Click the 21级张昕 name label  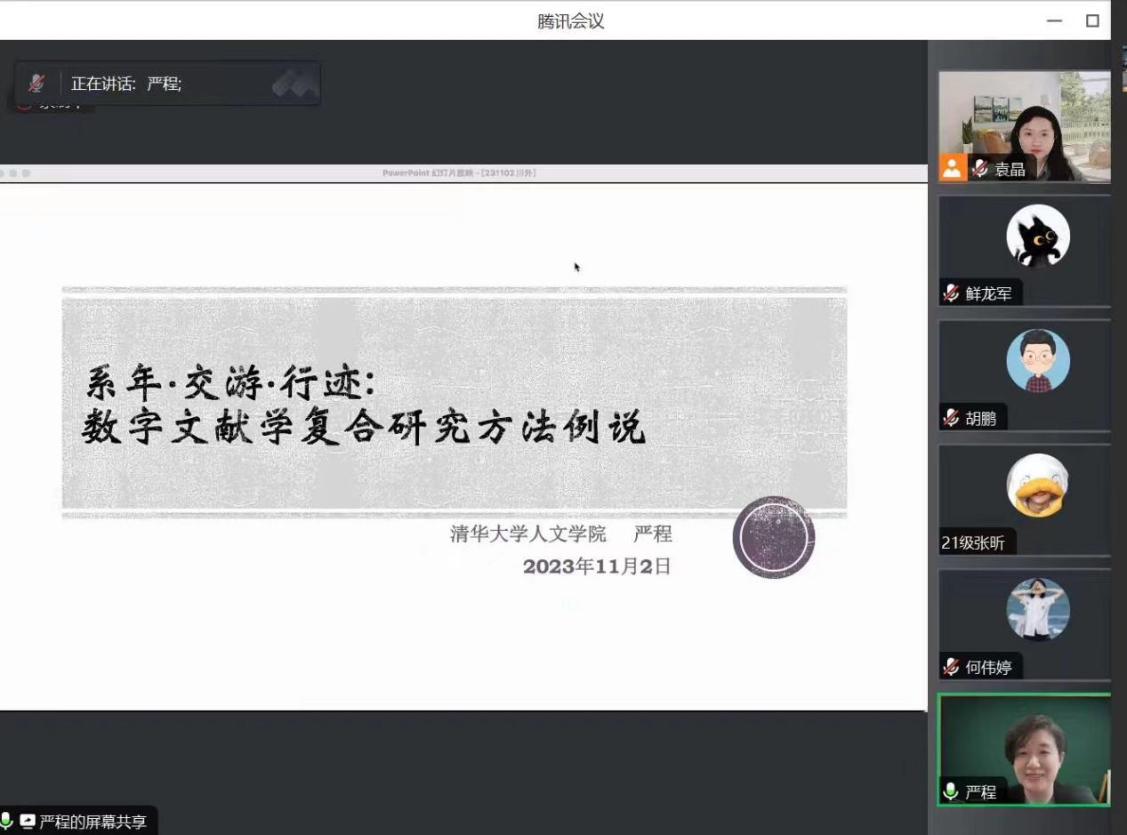[x=973, y=542]
